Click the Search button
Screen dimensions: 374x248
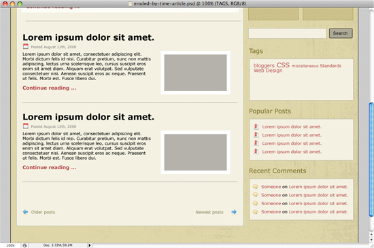tap(341, 33)
